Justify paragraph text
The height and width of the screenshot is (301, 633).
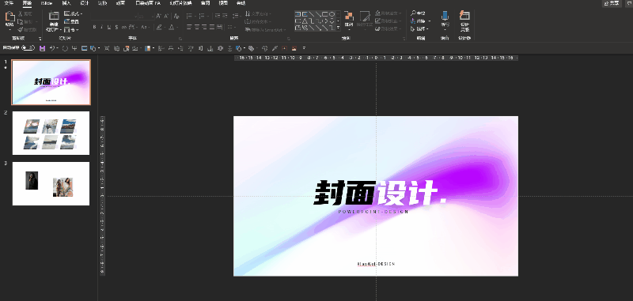tap(212, 28)
